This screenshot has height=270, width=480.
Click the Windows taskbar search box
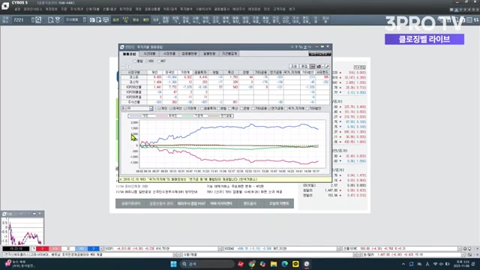point(207,264)
